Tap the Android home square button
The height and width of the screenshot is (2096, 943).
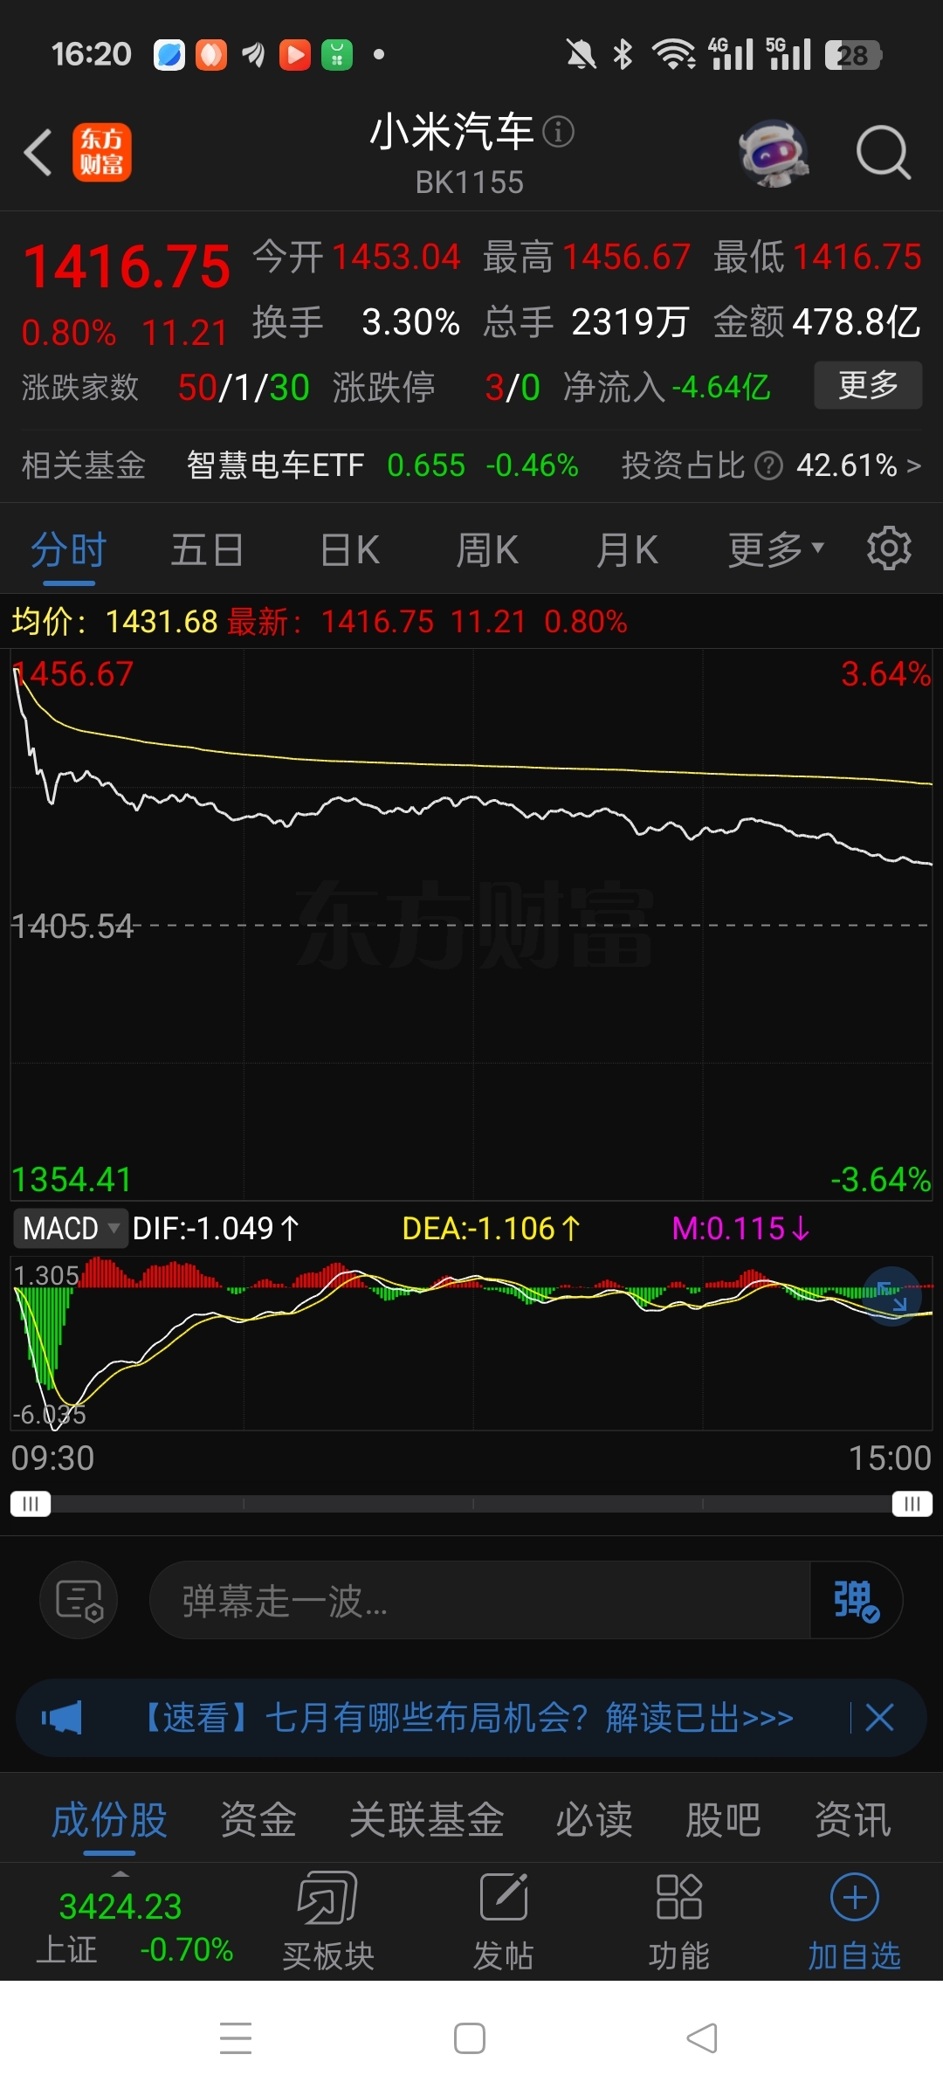coord(470,2038)
